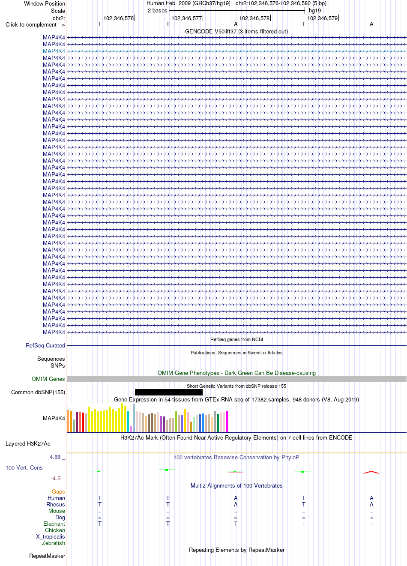Click 'Click to complement -->' label
Screen dimensions: 407x566
coord(35,24)
